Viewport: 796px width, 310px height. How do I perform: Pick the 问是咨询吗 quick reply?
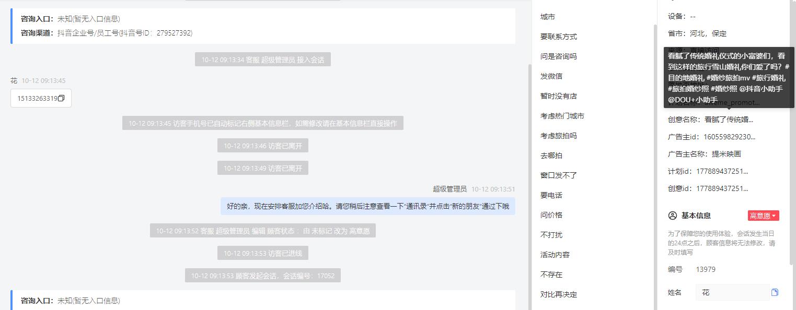pyautogui.click(x=559, y=56)
